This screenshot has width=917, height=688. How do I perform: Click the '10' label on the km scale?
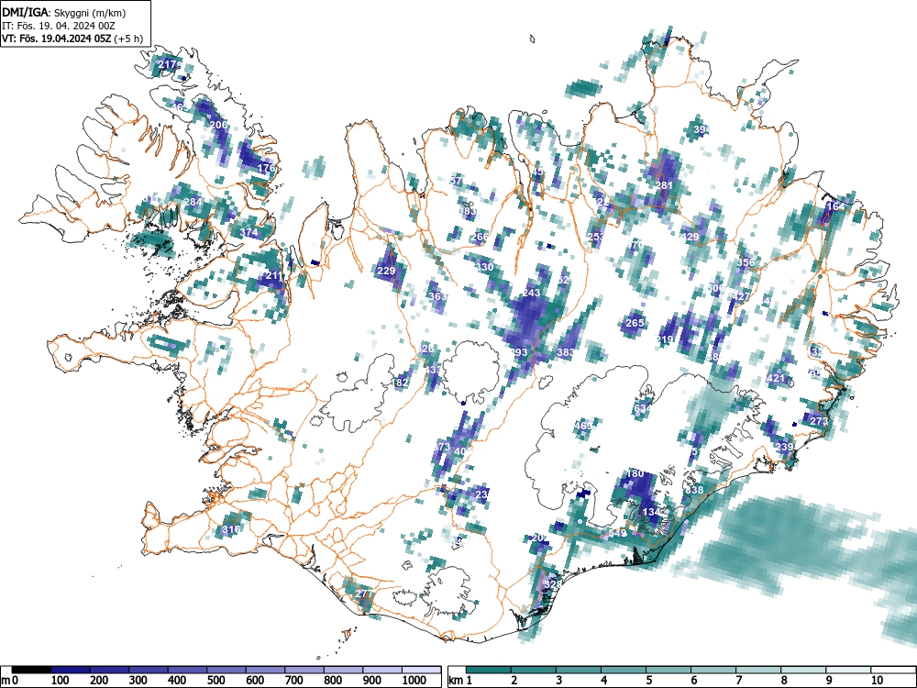(876, 681)
